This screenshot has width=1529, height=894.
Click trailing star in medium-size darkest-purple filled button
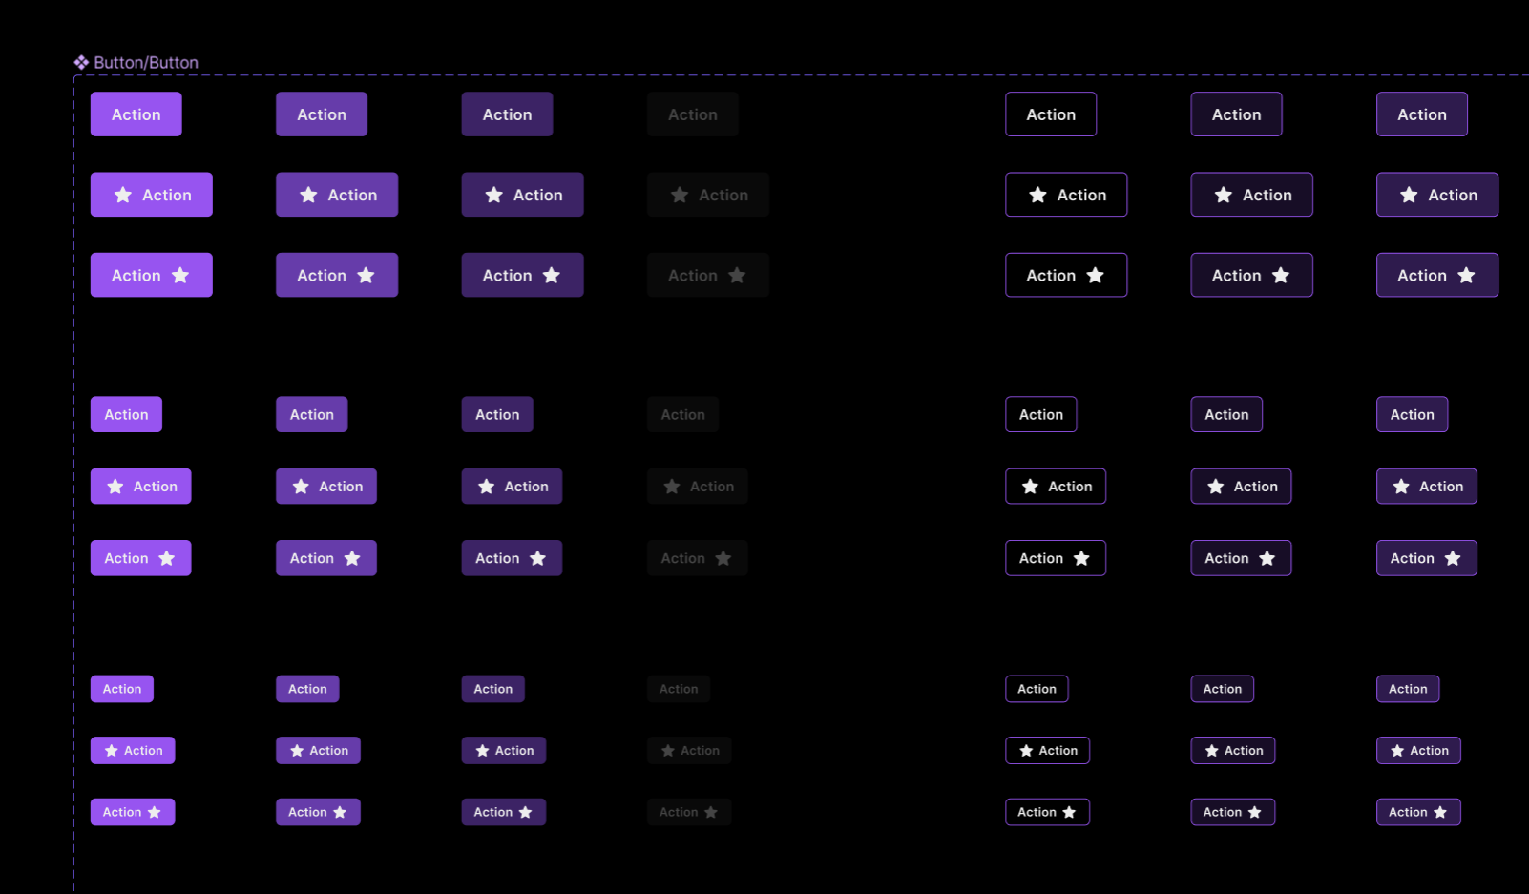(x=538, y=559)
